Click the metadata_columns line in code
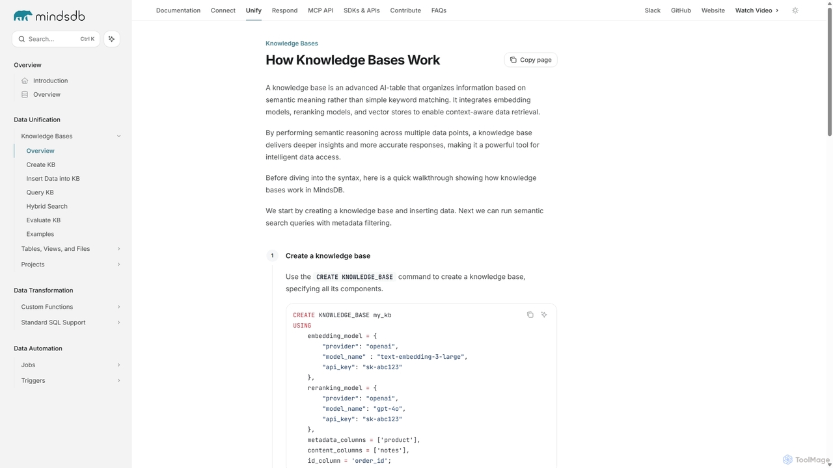The height and width of the screenshot is (468, 833). [x=364, y=440]
